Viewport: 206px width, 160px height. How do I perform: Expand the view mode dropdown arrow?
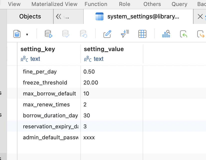click(27, 34)
